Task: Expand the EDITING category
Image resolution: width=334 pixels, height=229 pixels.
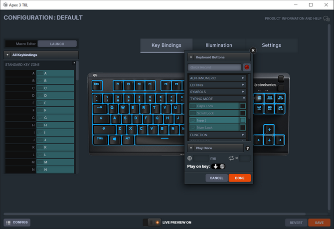Action: 217,85
